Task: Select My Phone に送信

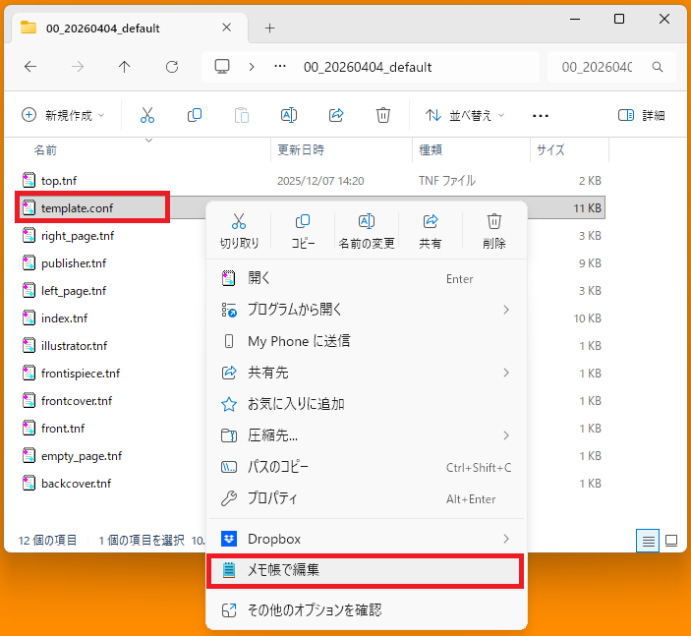Action: [367, 341]
